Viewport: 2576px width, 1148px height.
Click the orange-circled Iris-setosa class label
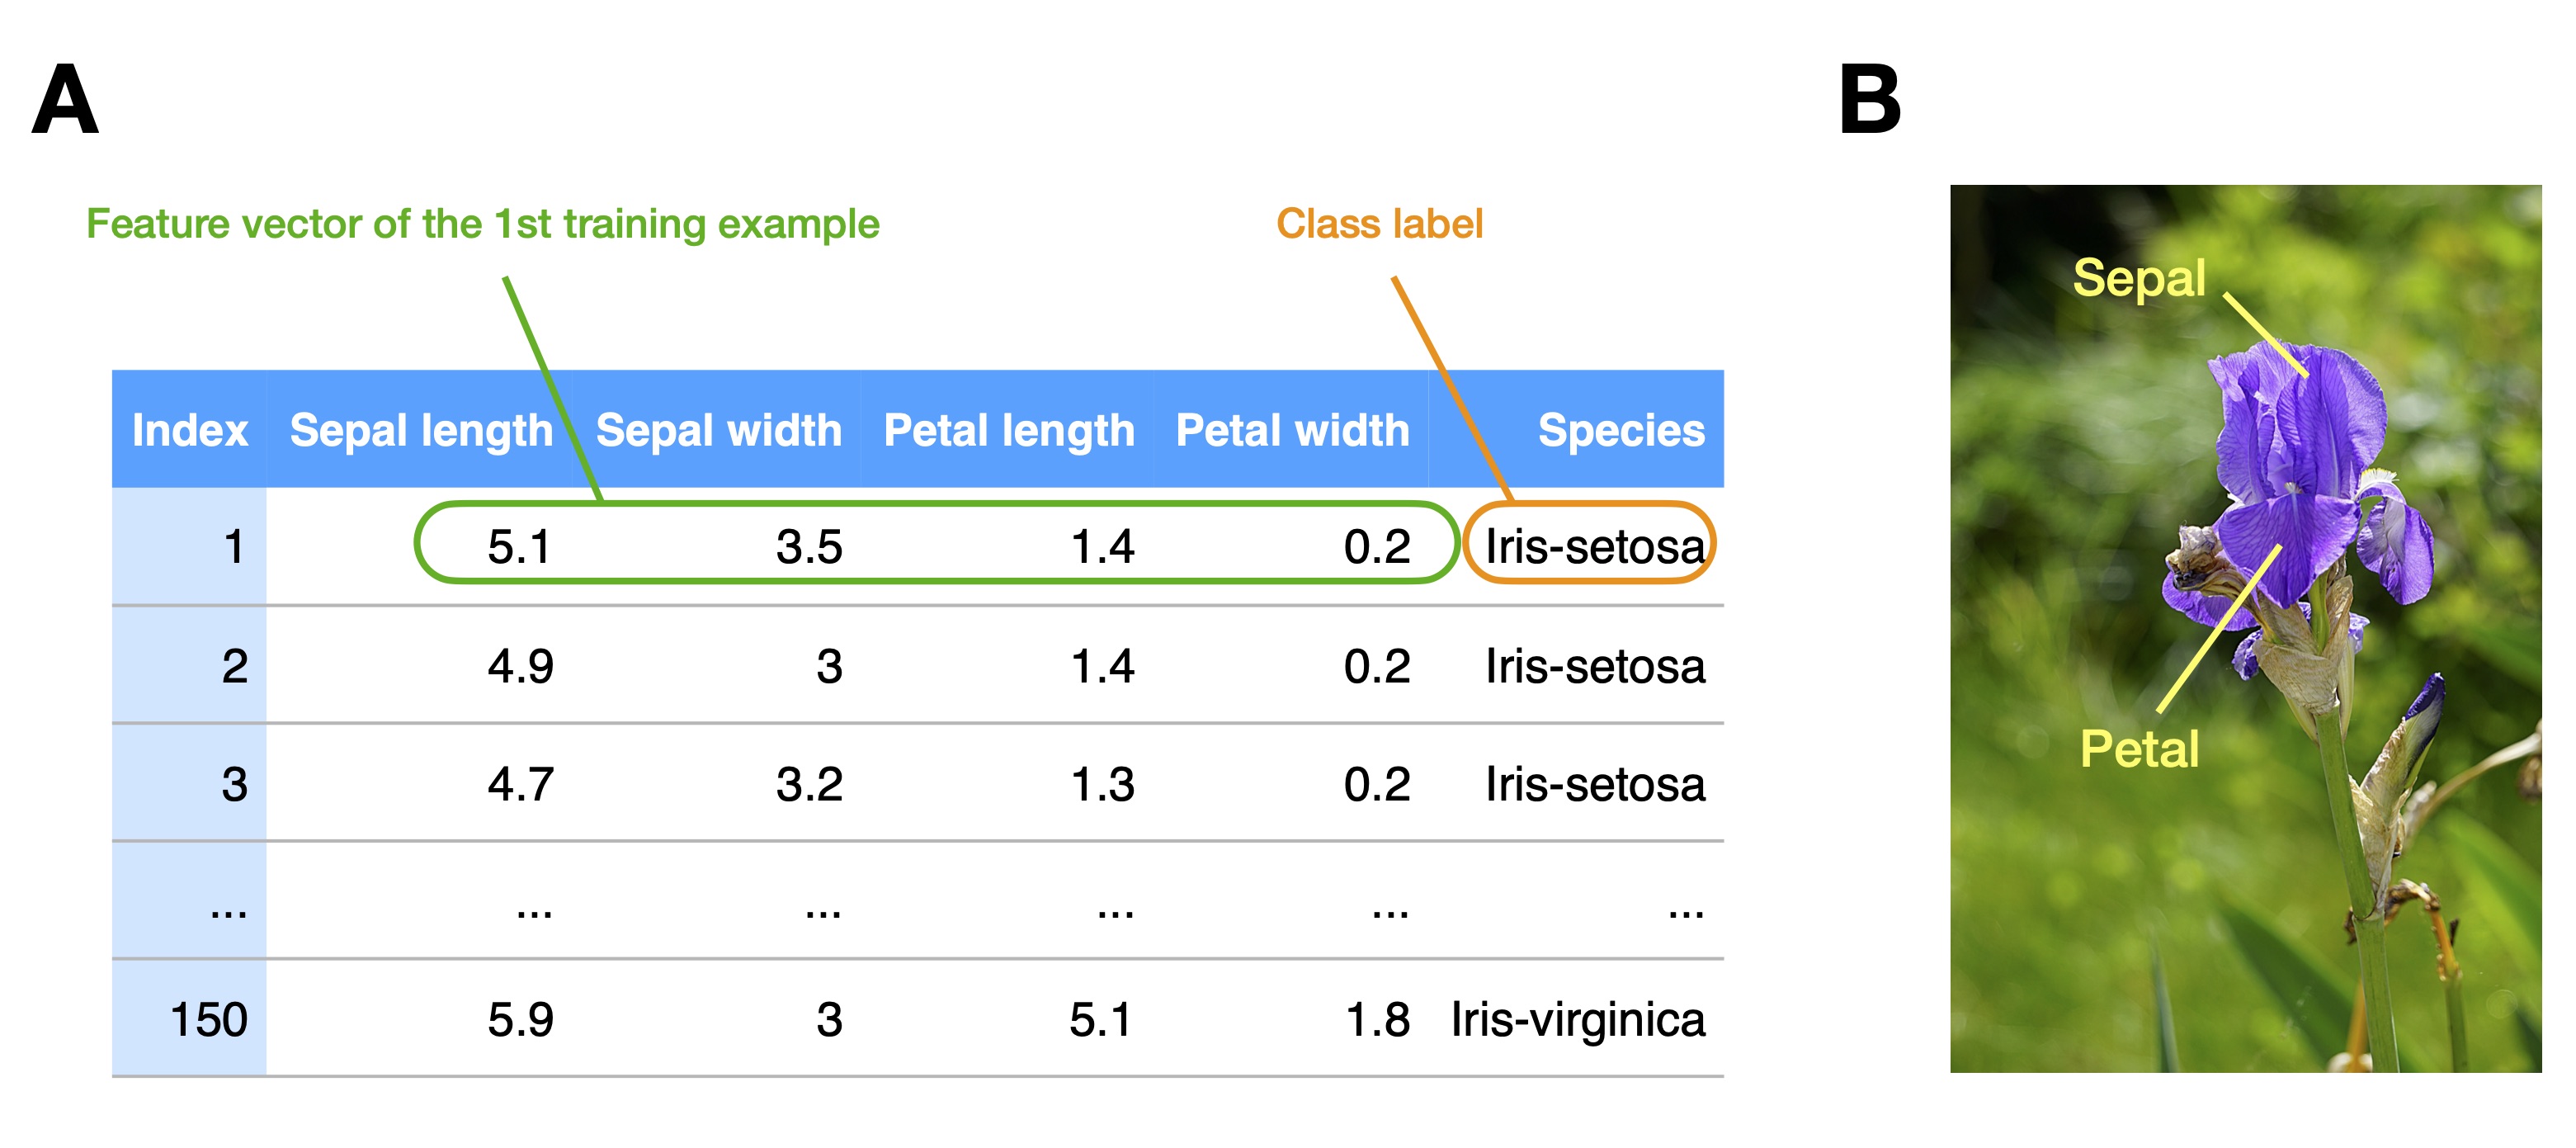tap(1593, 547)
